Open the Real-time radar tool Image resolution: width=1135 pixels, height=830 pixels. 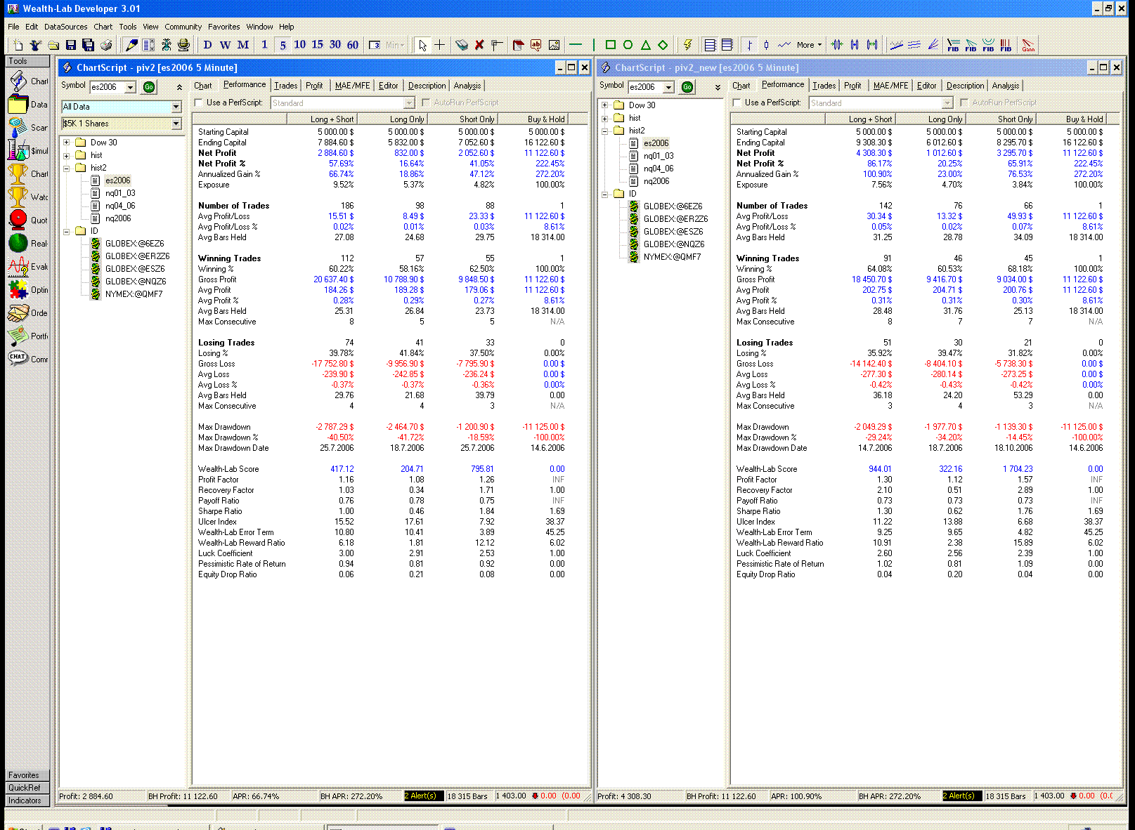(28, 244)
